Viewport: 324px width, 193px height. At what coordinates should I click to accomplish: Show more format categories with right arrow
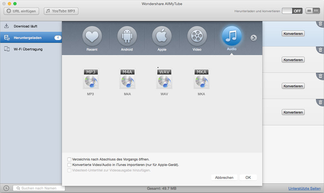click(x=253, y=38)
